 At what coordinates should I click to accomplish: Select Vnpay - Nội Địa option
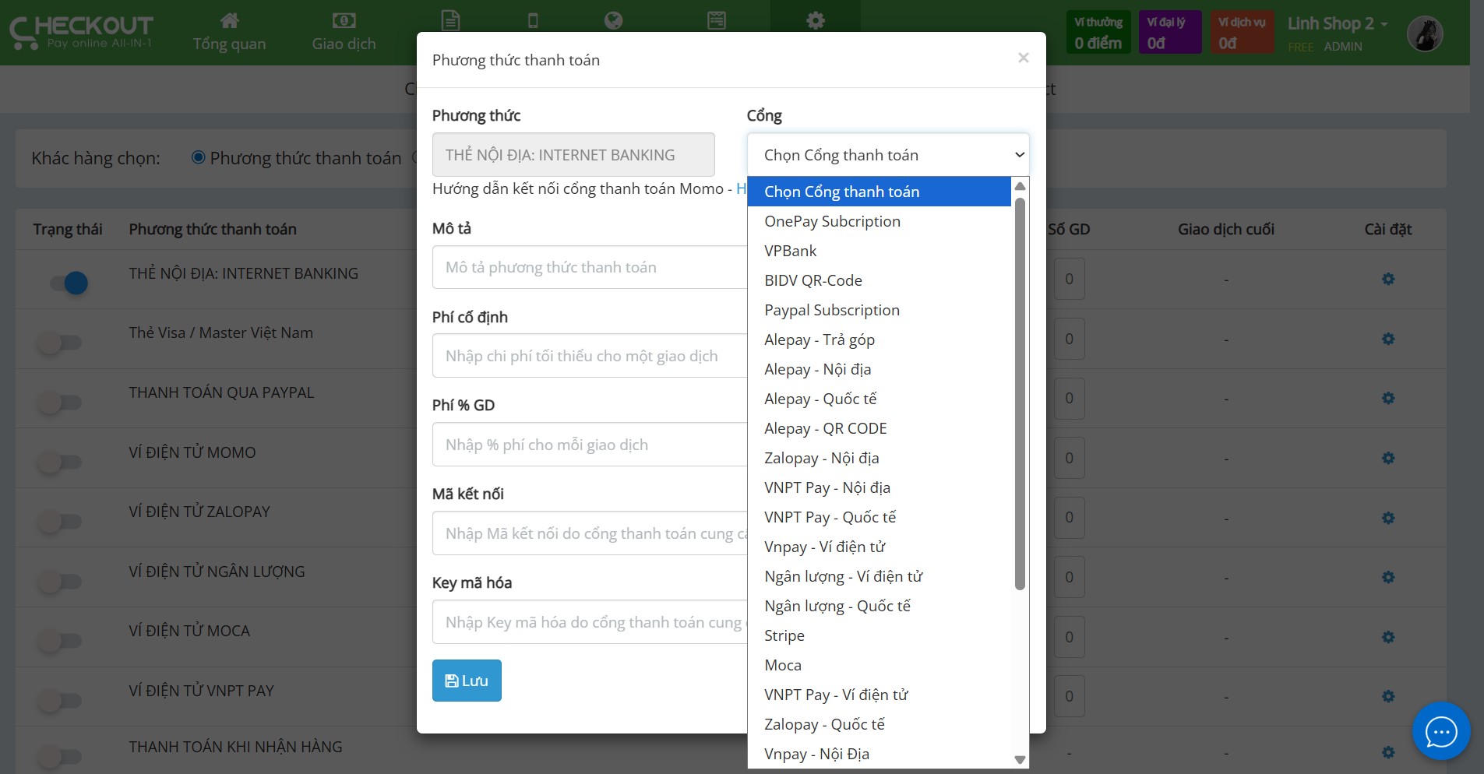[x=879, y=754]
